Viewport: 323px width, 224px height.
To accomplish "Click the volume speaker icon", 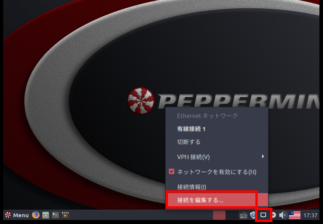I will pyautogui.click(x=283, y=215).
